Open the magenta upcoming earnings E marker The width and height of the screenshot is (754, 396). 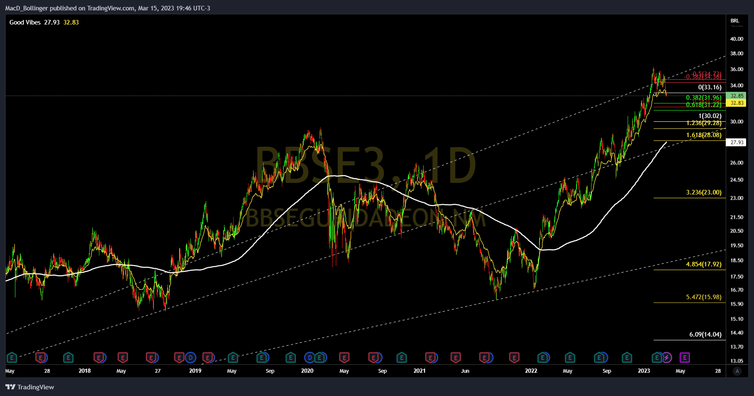point(685,357)
